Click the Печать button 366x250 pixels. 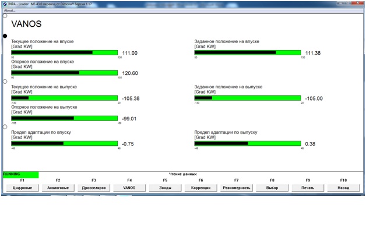(308, 188)
